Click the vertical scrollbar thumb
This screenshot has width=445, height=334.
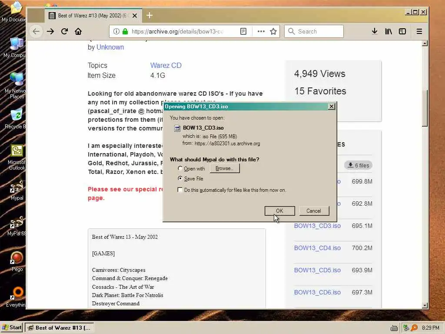point(425,108)
